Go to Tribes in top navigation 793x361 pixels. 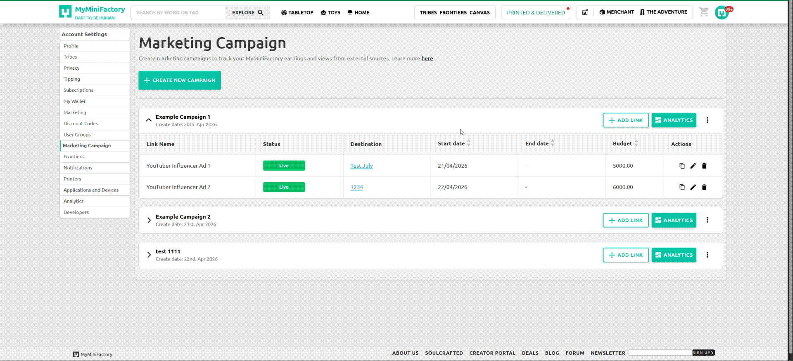click(x=428, y=12)
